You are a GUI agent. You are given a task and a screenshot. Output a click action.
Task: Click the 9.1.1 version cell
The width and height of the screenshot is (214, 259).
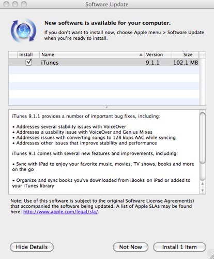point(152,63)
